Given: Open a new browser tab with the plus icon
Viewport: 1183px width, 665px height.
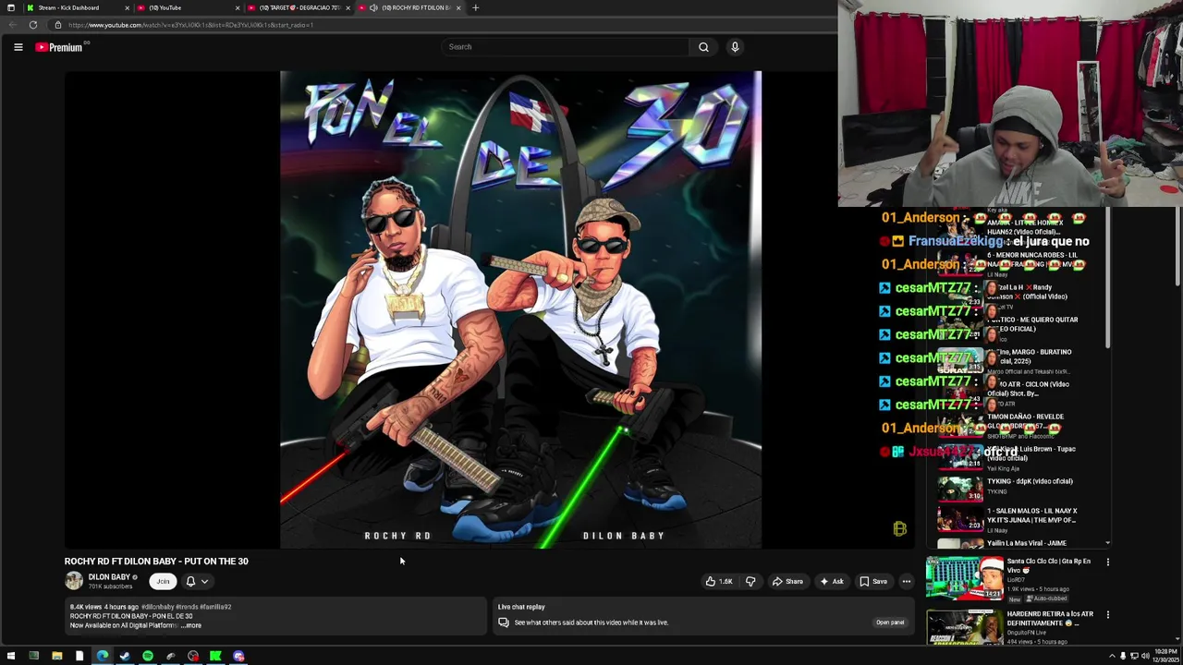Looking at the screenshot, I should click(x=475, y=7).
